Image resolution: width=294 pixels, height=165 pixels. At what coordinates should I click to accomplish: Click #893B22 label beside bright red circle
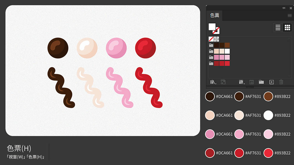click(282, 153)
